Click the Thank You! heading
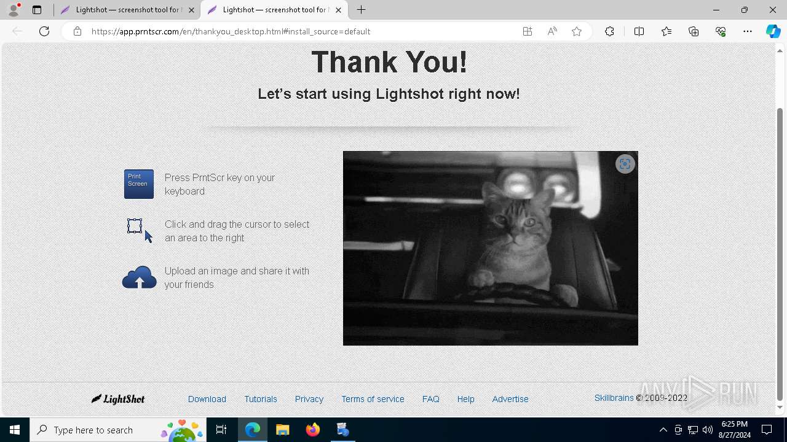 (x=389, y=62)
